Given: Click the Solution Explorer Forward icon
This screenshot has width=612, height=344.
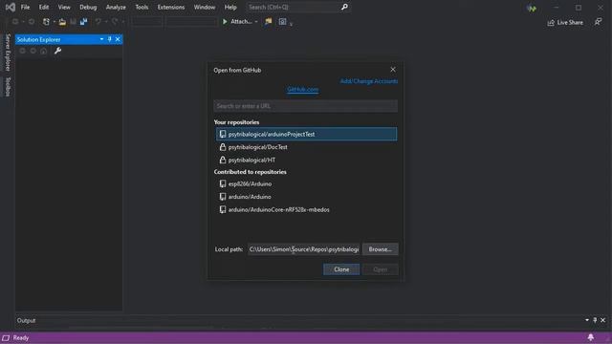Looking at the screenshot, I should pos(33,51).
